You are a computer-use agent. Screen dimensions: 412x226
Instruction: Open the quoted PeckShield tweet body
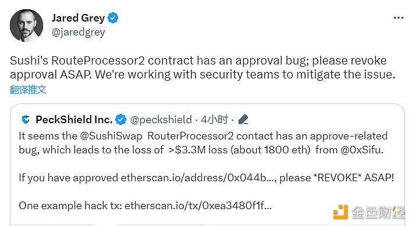(206, 171)
